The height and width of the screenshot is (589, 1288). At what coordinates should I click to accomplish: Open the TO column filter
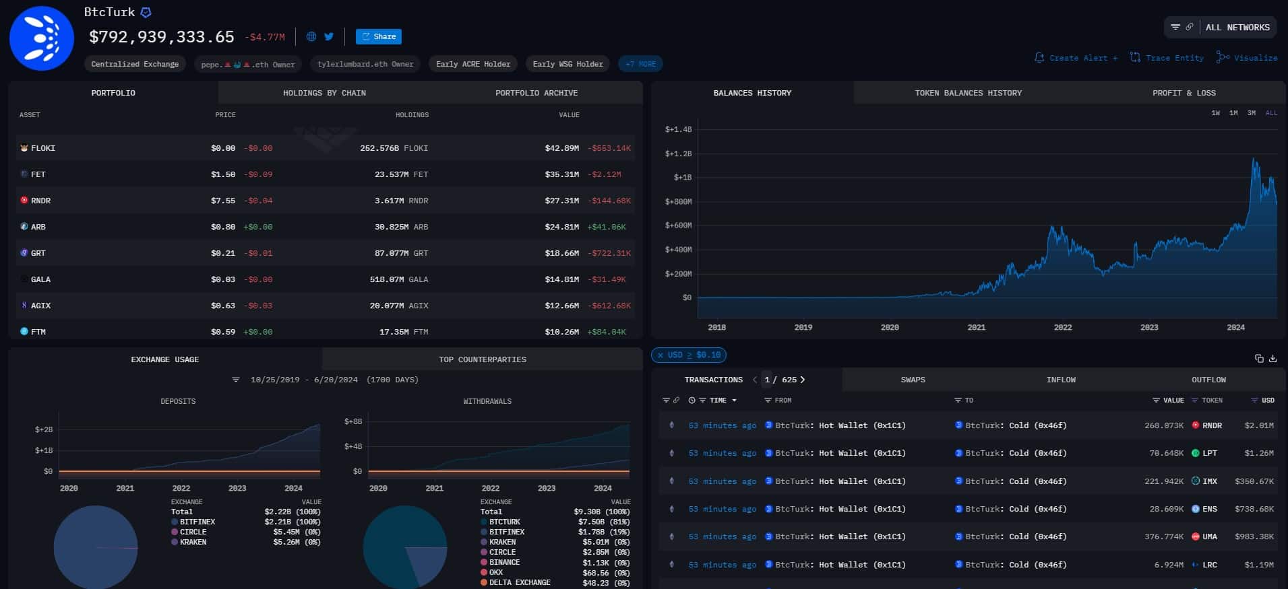(958, 401)
